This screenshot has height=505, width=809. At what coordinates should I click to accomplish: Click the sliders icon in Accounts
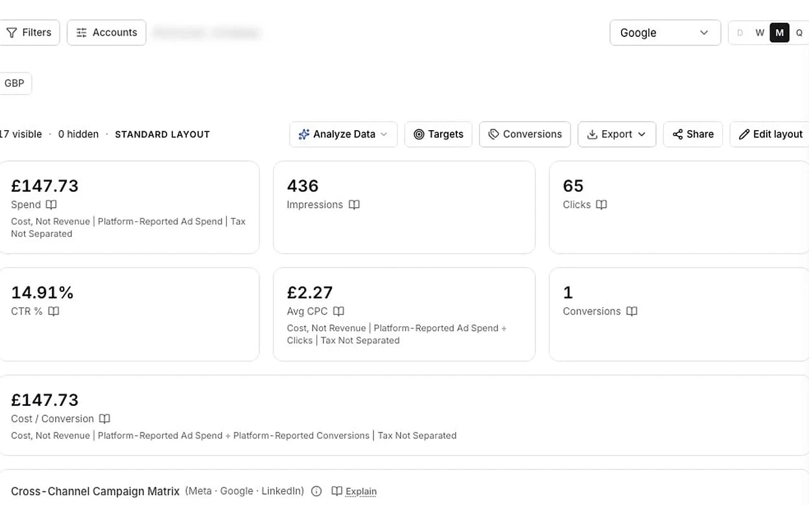82,32
